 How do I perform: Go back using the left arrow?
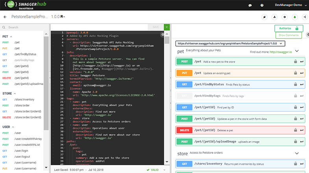coord(5,17)
